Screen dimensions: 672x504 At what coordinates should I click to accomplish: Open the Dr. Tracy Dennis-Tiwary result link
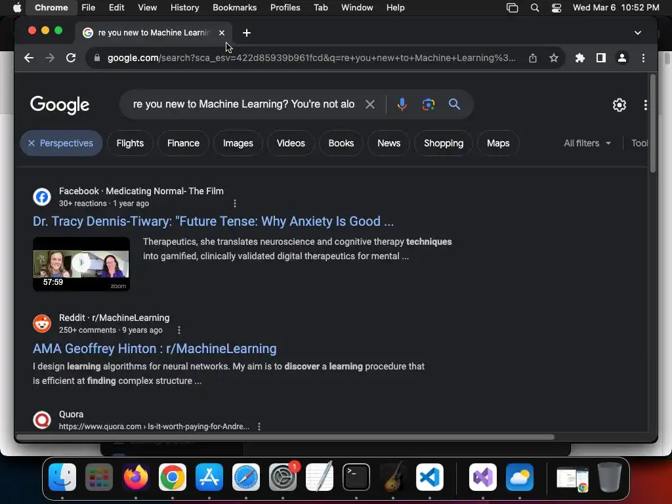pos(213,221)
